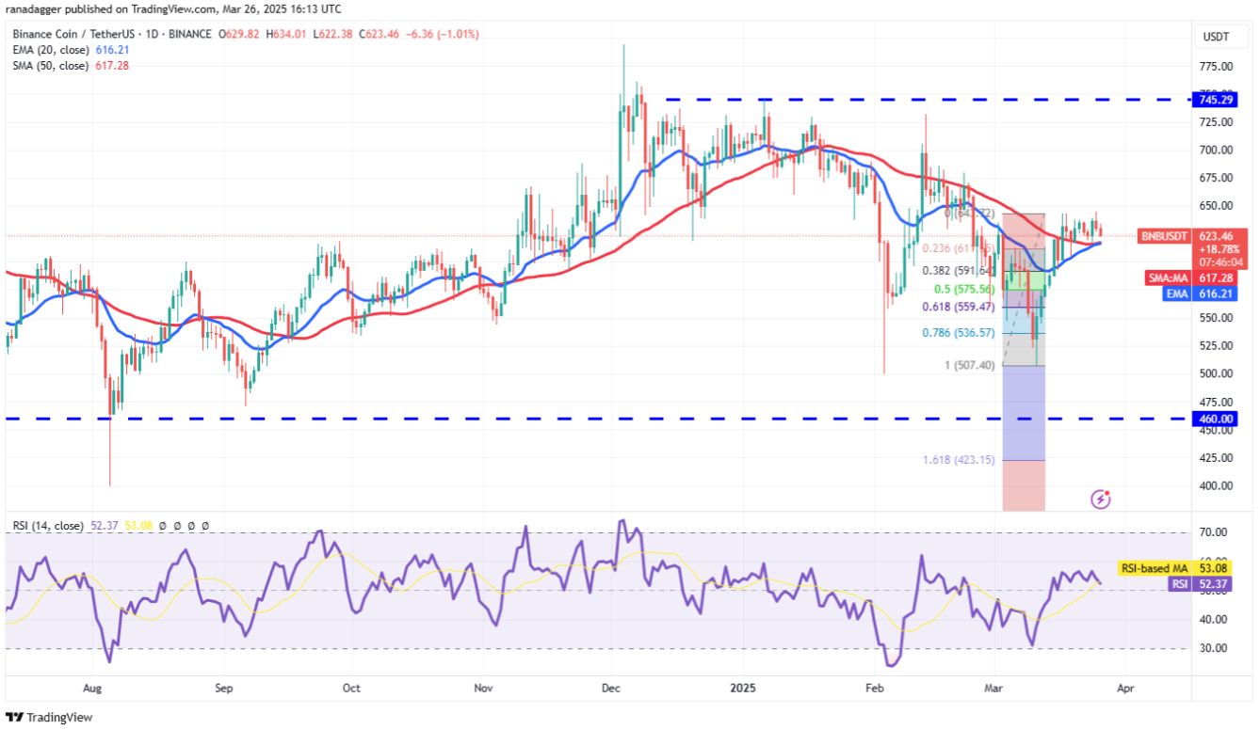Open the TradingView logo at bottom left
1260x729 pixels.
pyautogui.click(x=50, y=717)
